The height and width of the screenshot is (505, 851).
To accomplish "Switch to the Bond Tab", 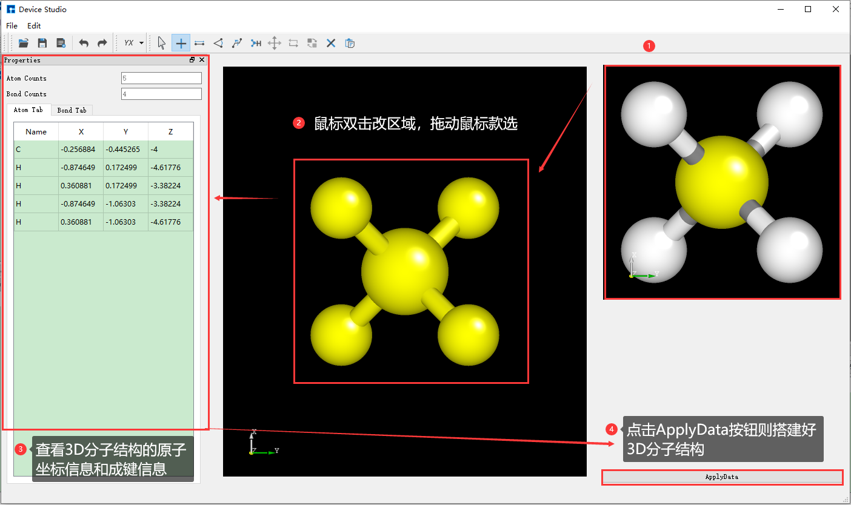I will [72, 110].
